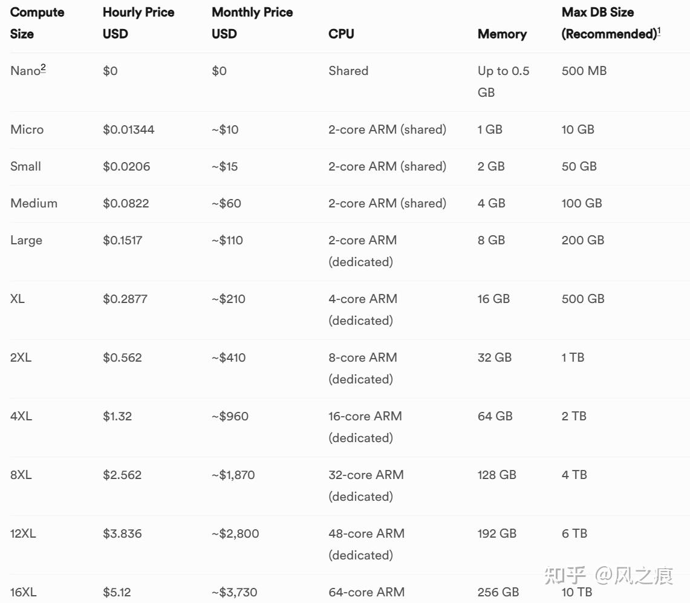Click the 48-core ARM CPU cell
This screenshot has height=603, width=690.
coord(366,533)
